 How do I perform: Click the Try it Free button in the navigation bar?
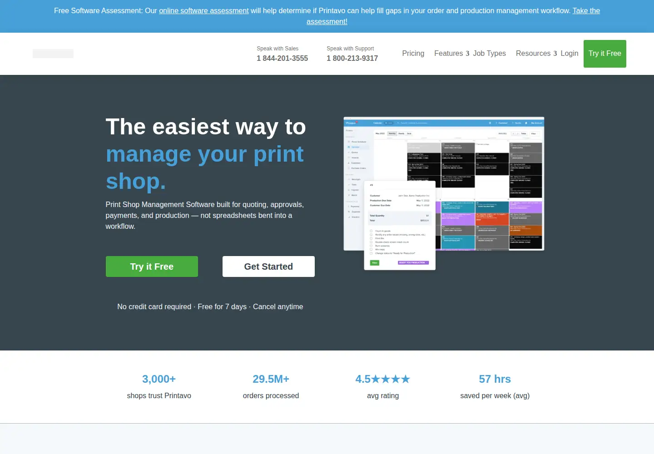pos(604,54)
